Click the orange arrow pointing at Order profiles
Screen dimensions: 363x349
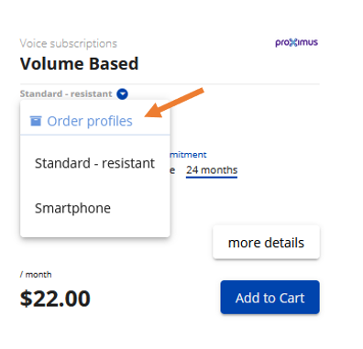click(x=174, y=103)
